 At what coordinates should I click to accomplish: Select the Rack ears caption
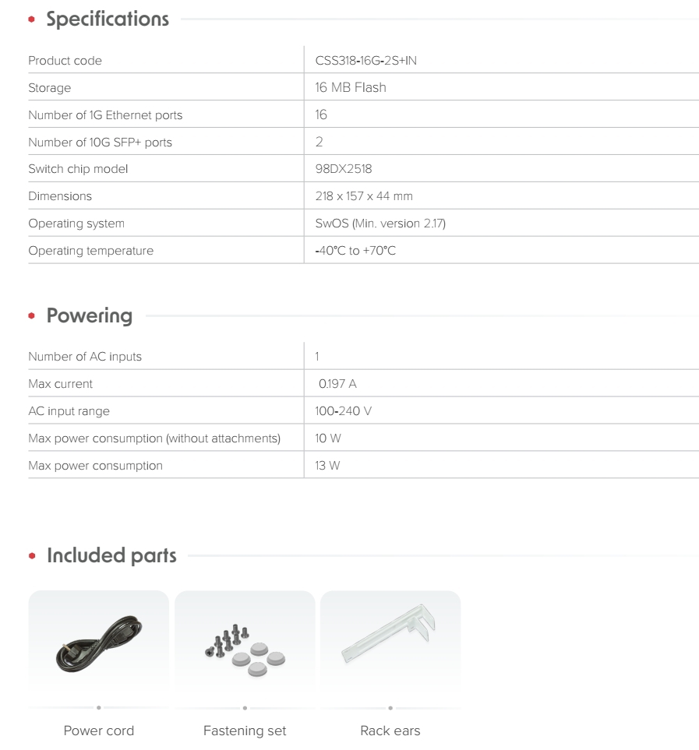[390, 731]
